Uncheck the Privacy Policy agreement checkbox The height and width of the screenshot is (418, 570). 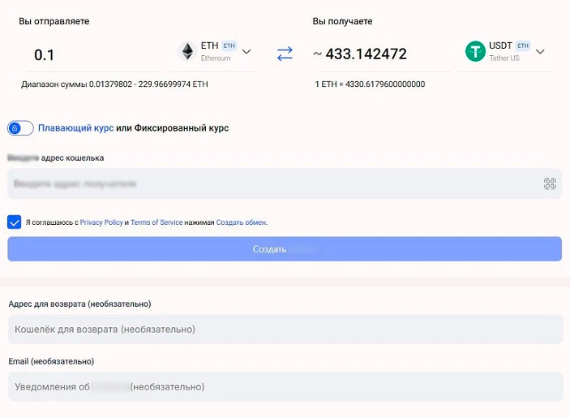pos(14,222)
